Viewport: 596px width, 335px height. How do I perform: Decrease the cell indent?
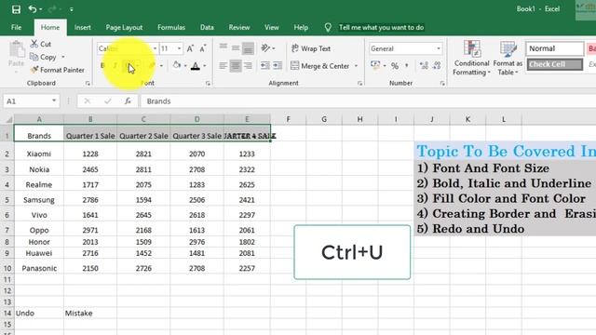point(264,66)
